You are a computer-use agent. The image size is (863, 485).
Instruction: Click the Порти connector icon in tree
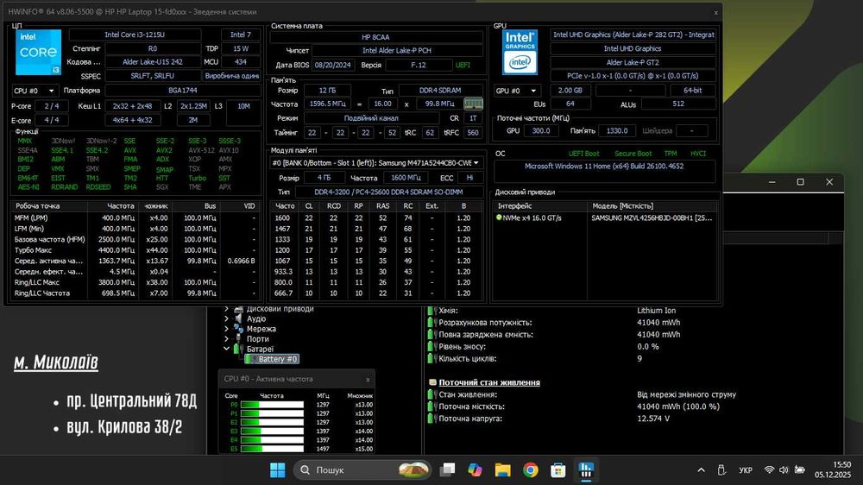tap(238, 338)
